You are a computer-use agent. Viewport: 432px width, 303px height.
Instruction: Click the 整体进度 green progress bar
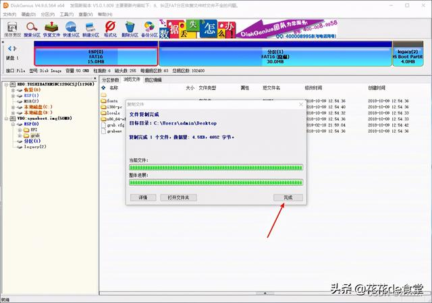click(216, 182)
